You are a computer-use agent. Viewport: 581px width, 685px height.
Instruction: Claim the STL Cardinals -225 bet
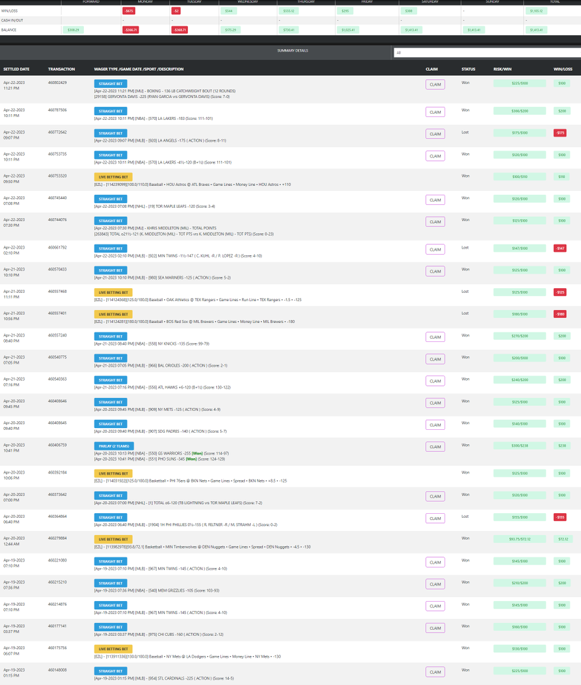coord(435,672)
